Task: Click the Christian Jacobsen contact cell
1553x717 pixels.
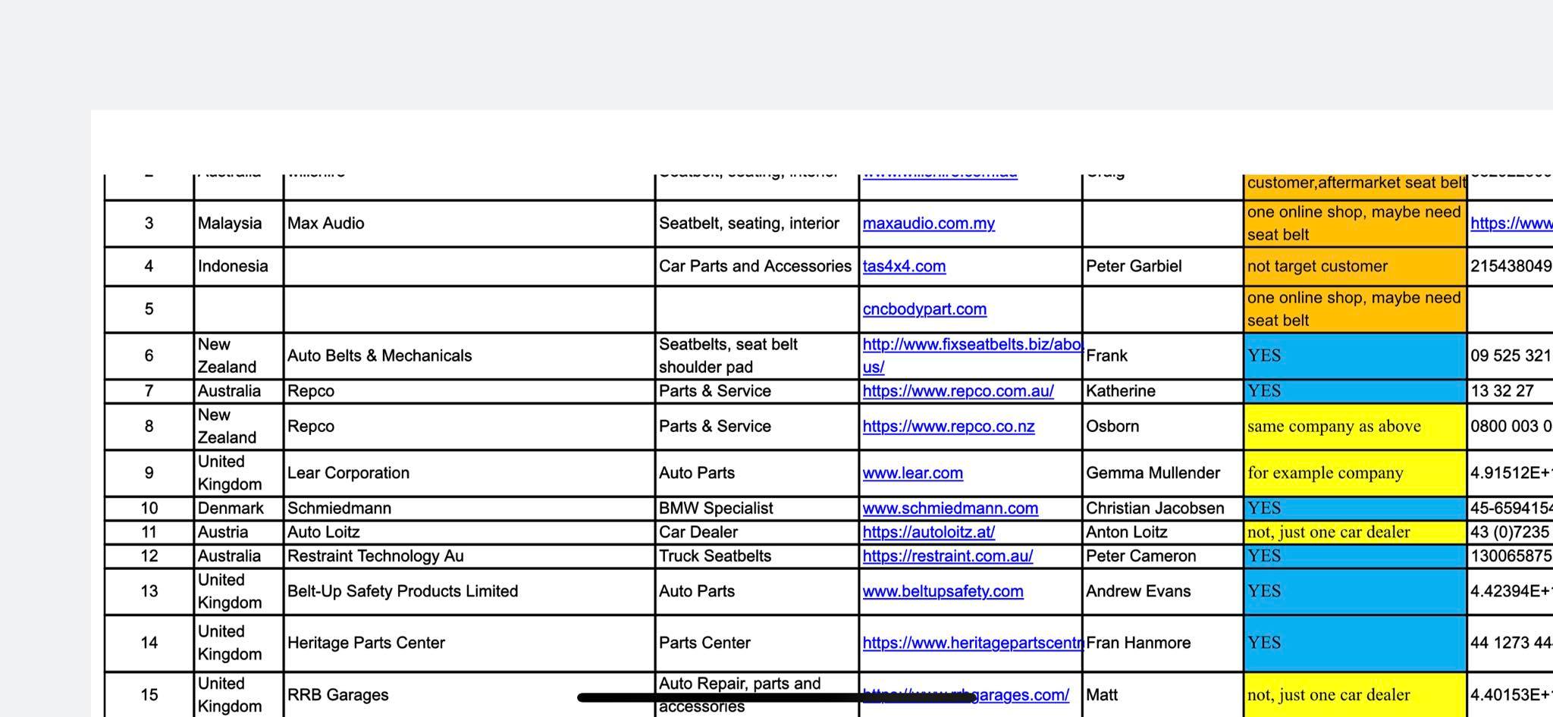Action: point(1163,509)
